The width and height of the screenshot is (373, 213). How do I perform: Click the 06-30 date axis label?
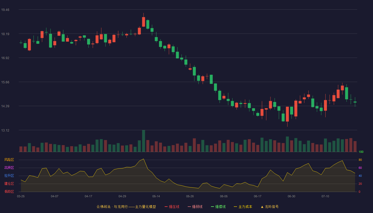[291, 196]
